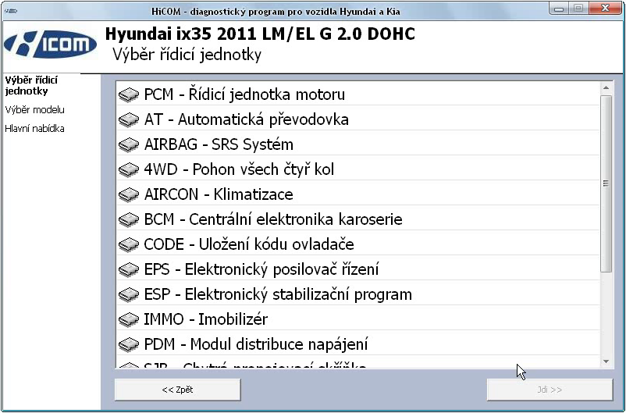This screenshot has width=626, height=413.
Task: Click Výběr řídicí jednotky sidebar item
Action: 31,85
